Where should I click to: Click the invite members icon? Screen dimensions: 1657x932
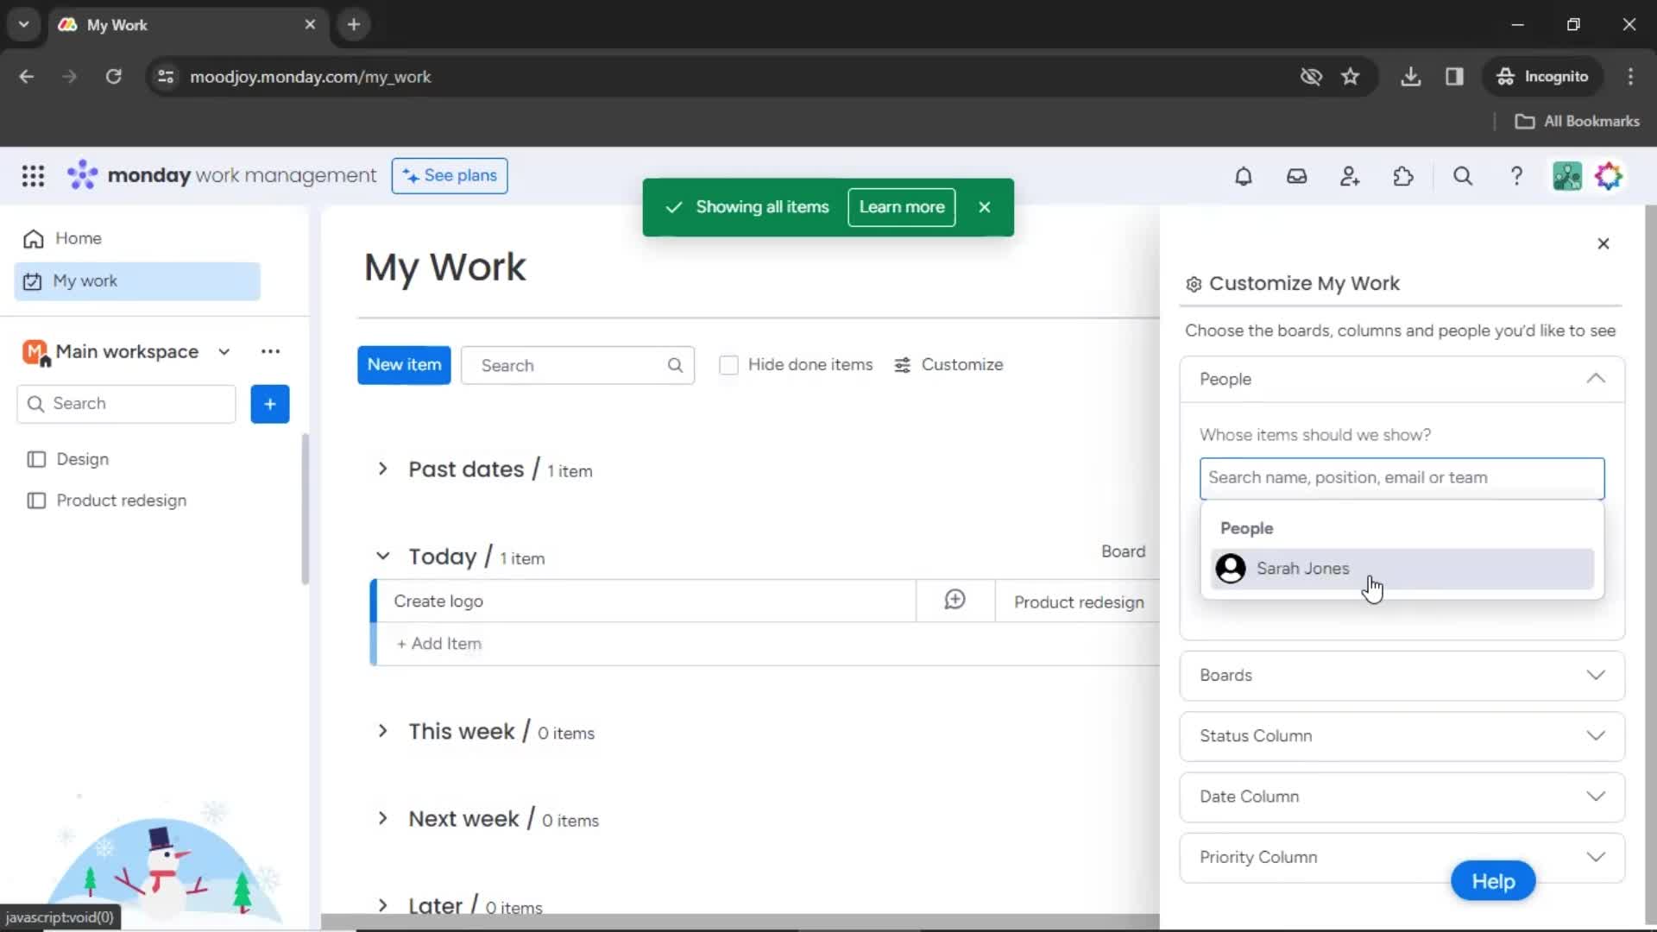1350,176
